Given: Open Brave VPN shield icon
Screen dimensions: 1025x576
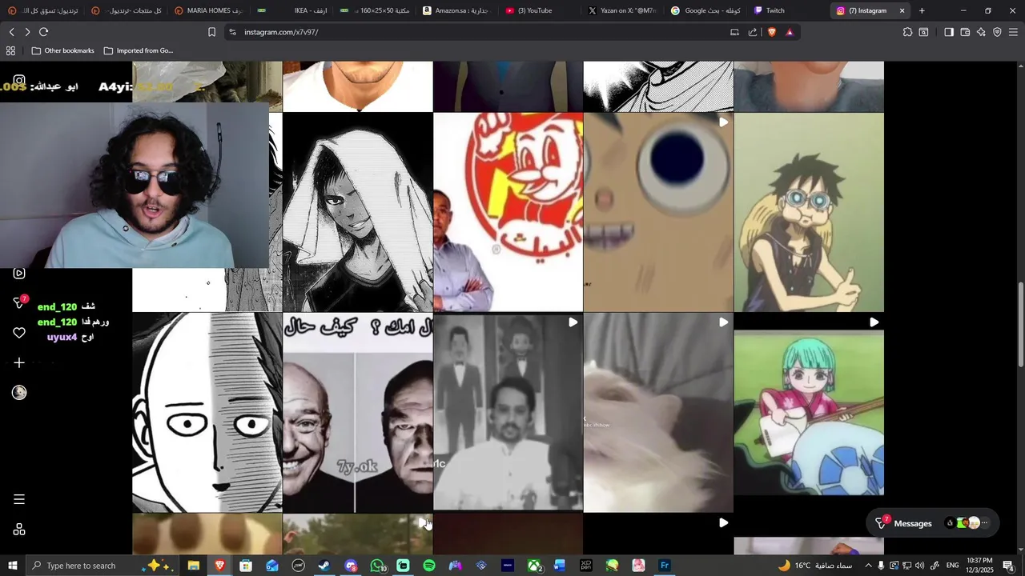Looking at the screenshot, I should tap(997, 32).
